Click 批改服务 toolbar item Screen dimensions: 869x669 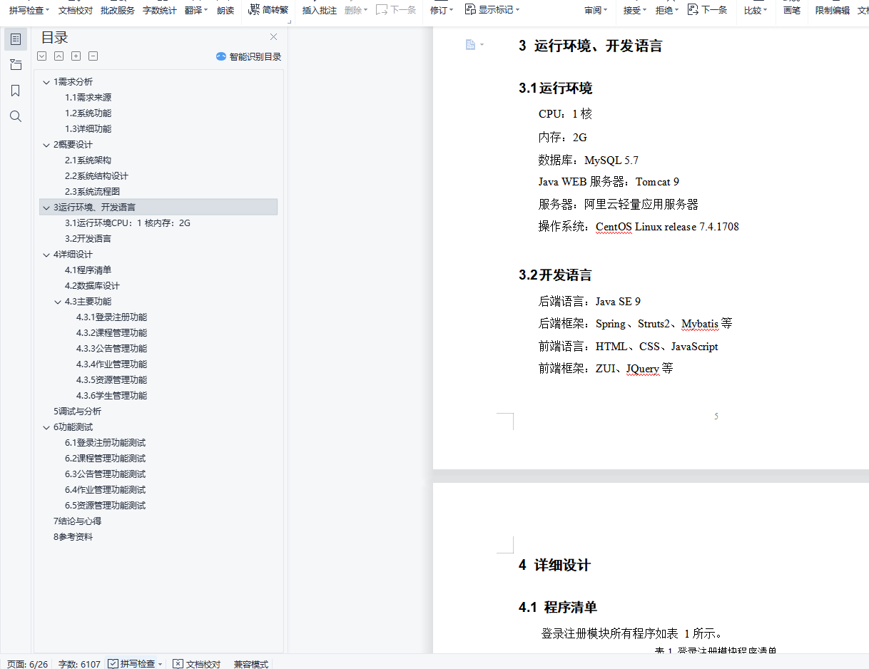118,11
